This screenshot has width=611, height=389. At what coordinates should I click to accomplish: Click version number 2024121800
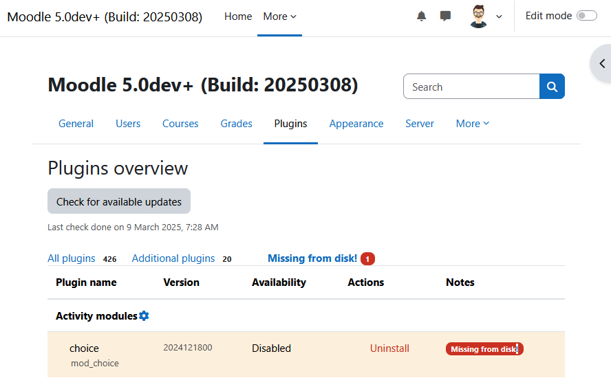coord(188,348)
